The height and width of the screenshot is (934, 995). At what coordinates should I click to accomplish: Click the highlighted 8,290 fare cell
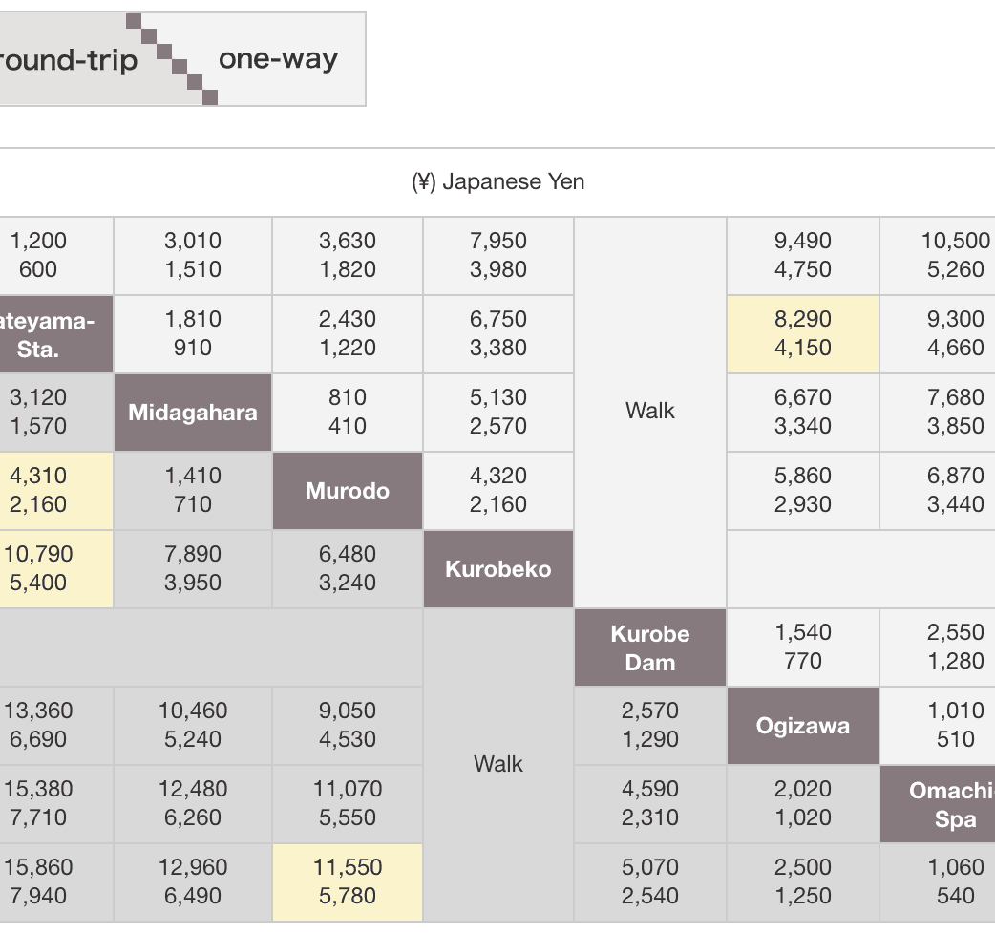(803, 333)
